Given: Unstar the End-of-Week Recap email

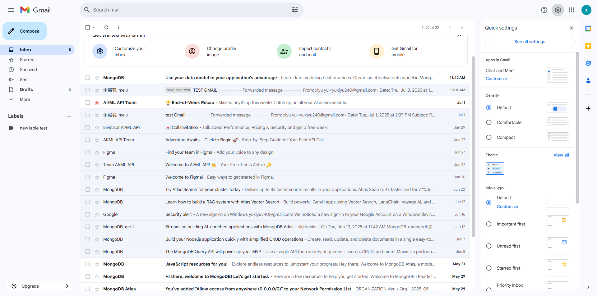Looking at the screenshot, I should (x=97, y=102).
